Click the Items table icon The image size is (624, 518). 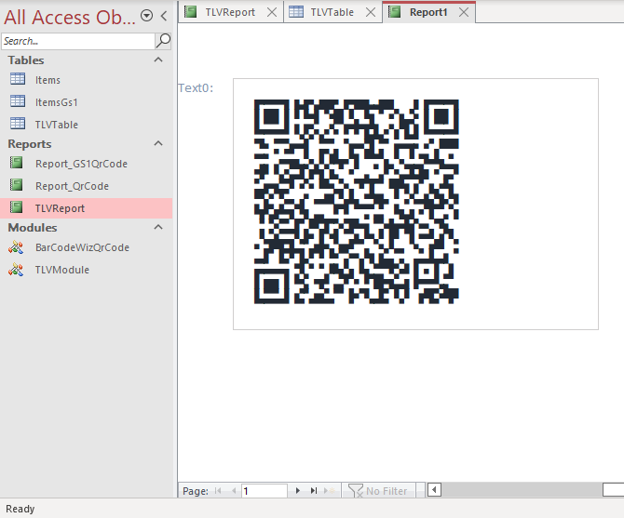pos(18,79)
